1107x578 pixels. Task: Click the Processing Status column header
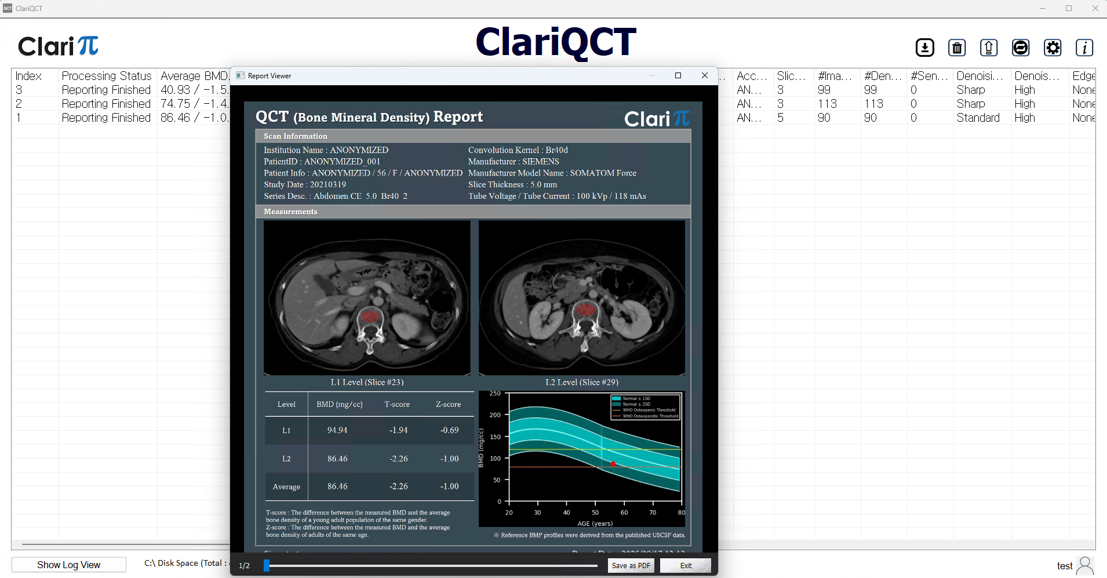point(107,76)
